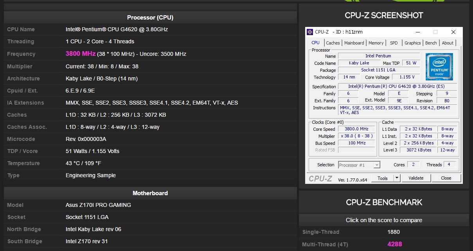This screenshot has width=473, height=251.
Task: Click the Single-Thread score 1880
Action: [394, 232]
